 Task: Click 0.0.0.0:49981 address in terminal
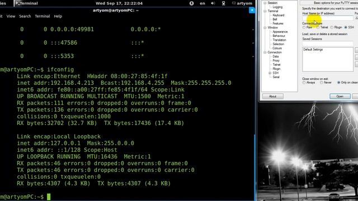point(72,30)
